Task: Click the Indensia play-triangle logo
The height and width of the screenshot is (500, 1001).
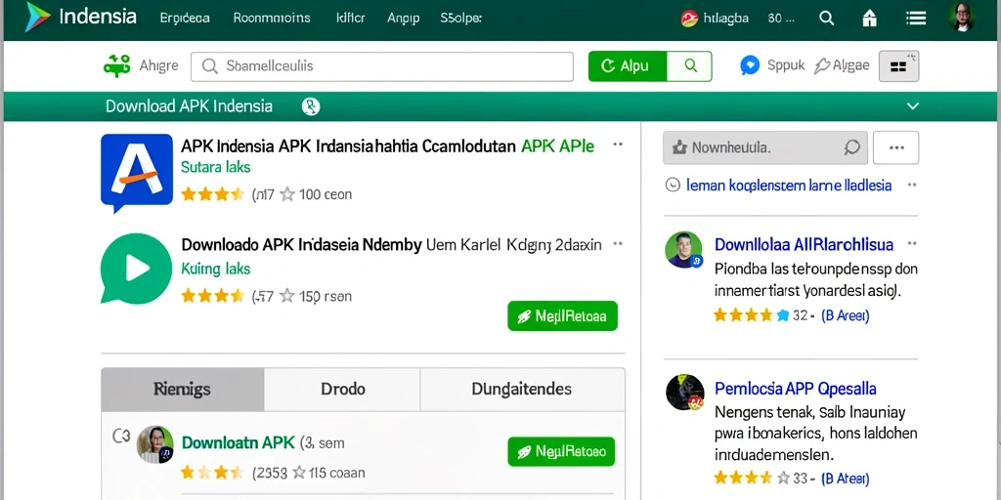Action: tap(38, 18)
